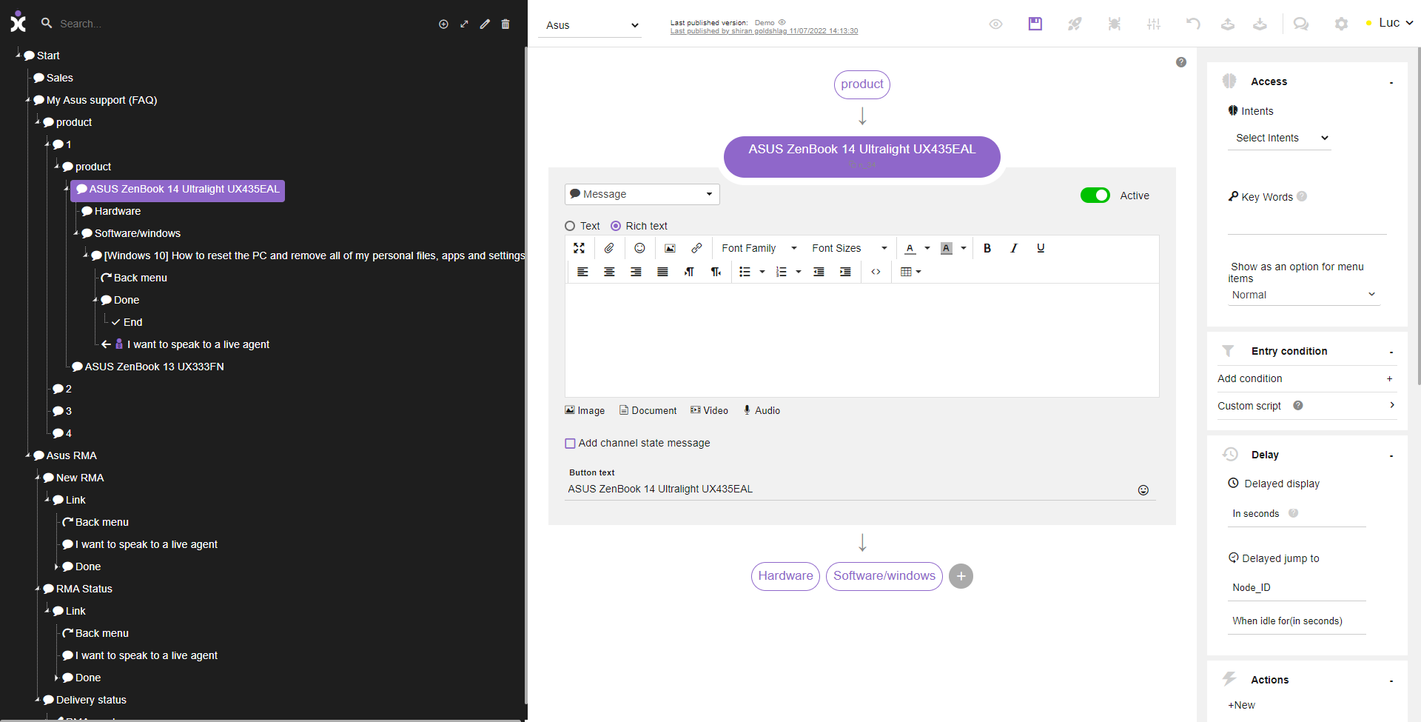This screenshot has width=1421, height=722.
Task: Click the Key Words input field
Action: tap(1307, 223)
